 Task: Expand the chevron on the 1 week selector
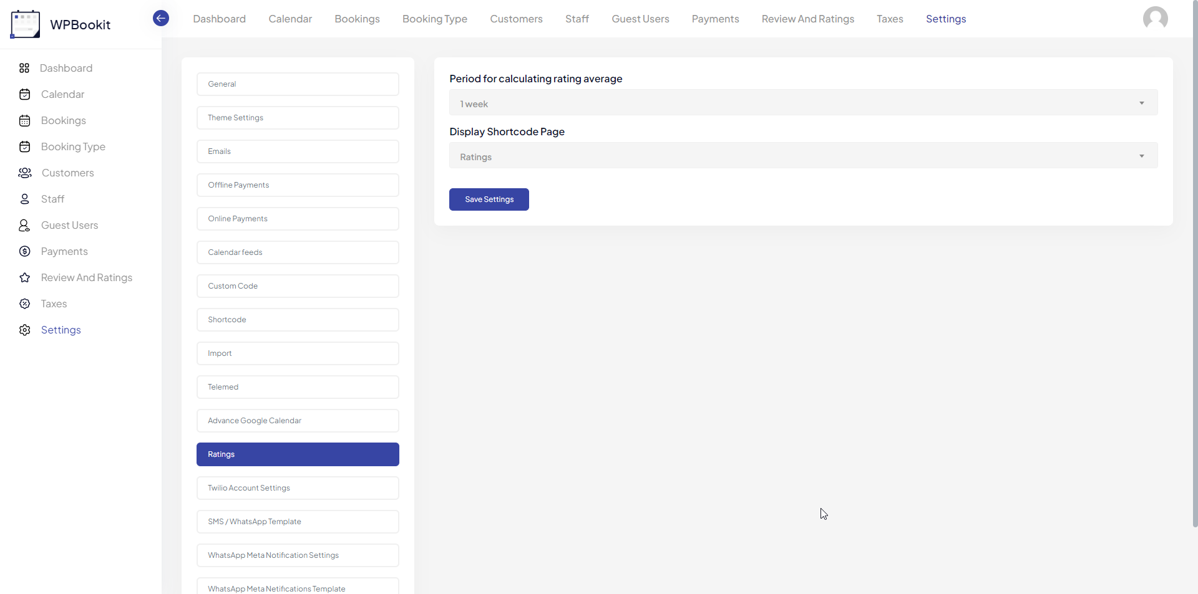(x=1141, y=102)
